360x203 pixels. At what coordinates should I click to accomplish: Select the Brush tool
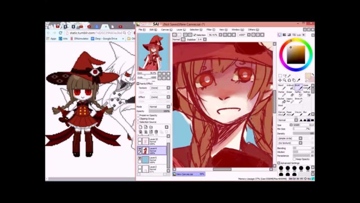pyautogui.click(x=298, y=87)
